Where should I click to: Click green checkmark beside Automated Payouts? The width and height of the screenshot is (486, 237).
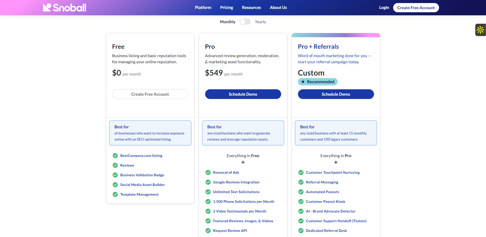[301, 192]
